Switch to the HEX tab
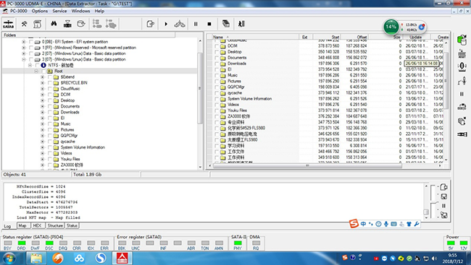The width and height of the screenshot is (471, 265). 37,225
